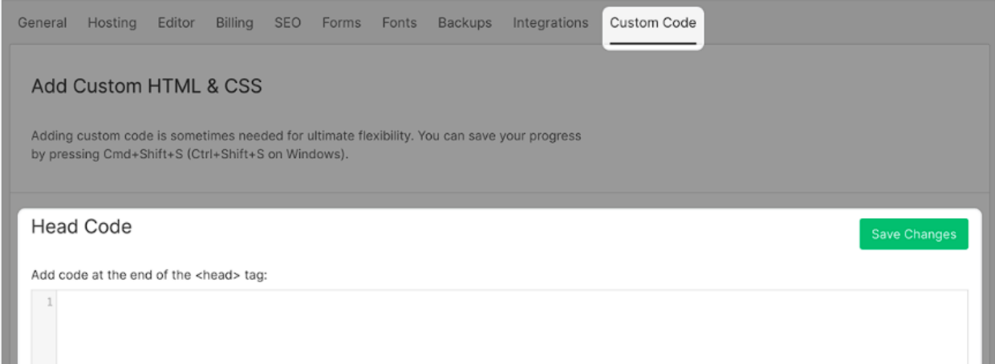
Task: Go to the Billing tab
Action: tap(234, 22)
